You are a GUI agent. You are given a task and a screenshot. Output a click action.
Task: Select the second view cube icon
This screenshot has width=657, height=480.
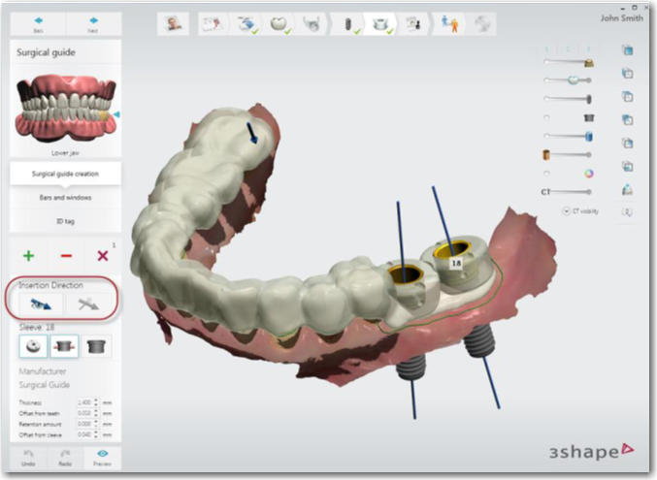click(x=627, y=74)
